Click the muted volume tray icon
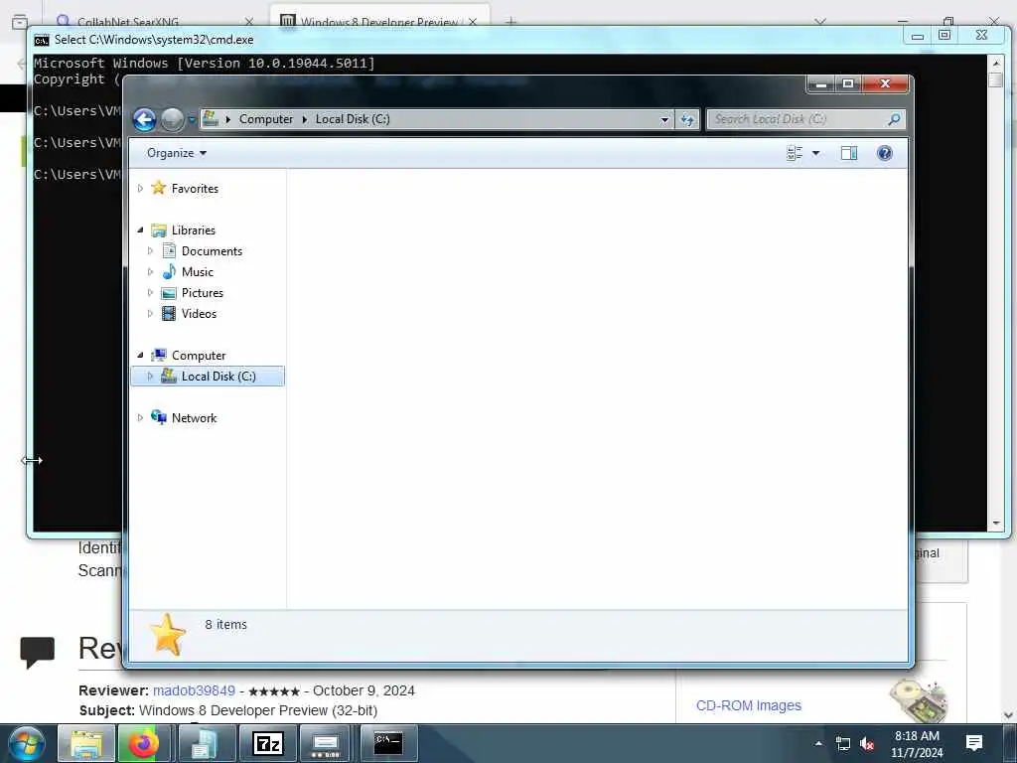This screenshot has height=763, width=1017. click(x=866, y=743)
